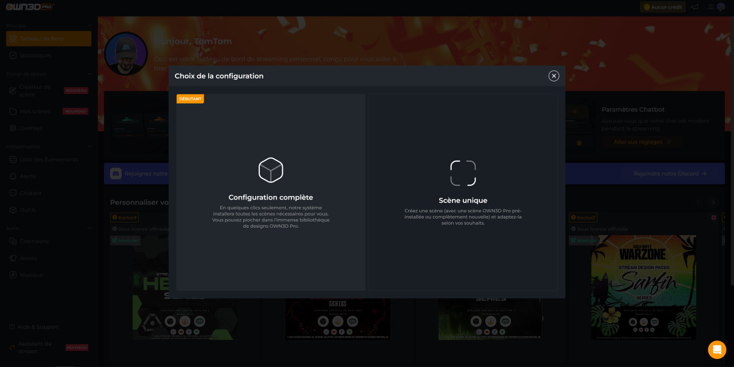Open Mes scènes in the sidebar
734x367 pixels.
click(x=49, y=111)
